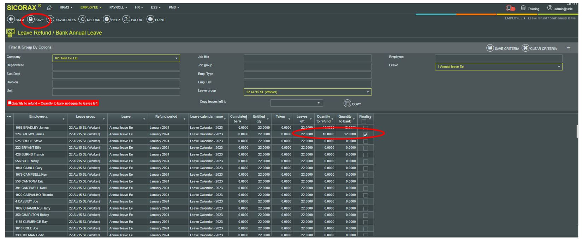
Task: Open the Leaves left filter icon
Action: (311, 119)
